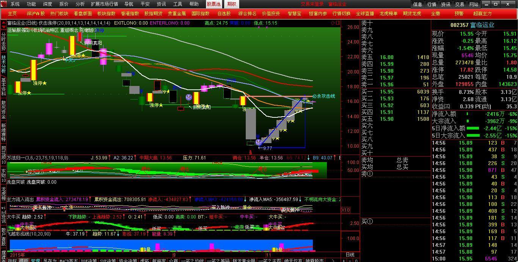
Task: Click the 行情 button in title bar
Action: pyautogui.click(x=432, y=4)
